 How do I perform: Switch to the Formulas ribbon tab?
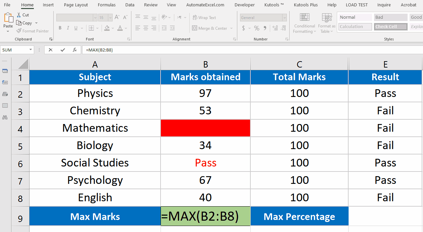coord(107,5)
